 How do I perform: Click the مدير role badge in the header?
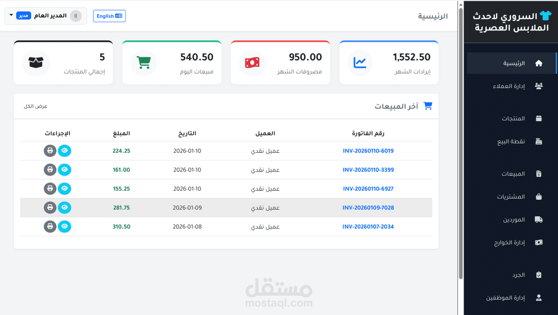pos(24,16)
